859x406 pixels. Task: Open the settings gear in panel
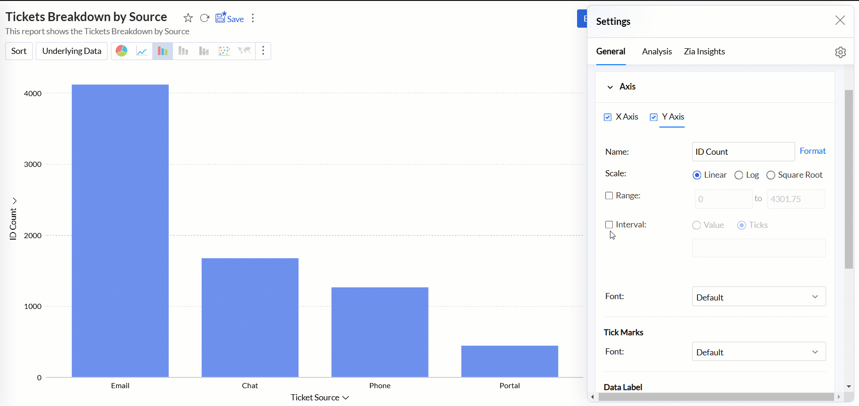coord(840,52)
